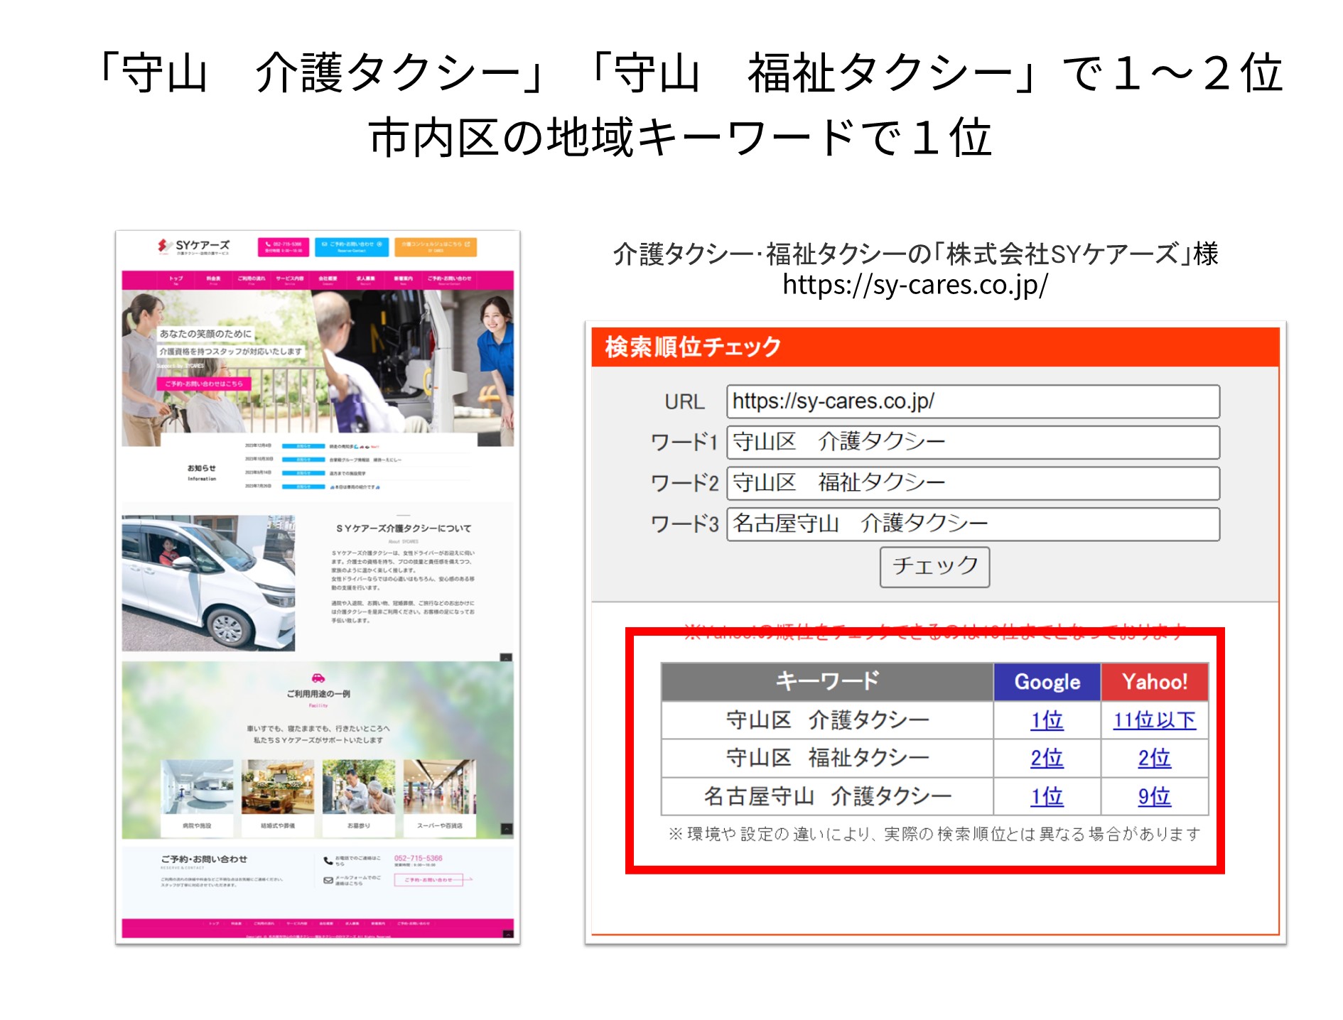Viewport: 1343px width, 1020px height.
Task: Click the phone icon in the contact section
Action: [x=328, y=860]
